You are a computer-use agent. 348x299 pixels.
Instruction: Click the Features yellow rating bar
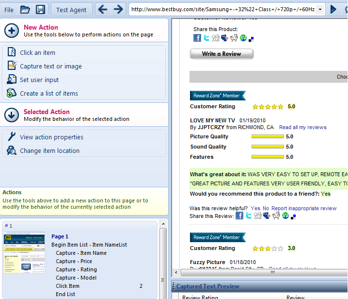pos(268,157)
